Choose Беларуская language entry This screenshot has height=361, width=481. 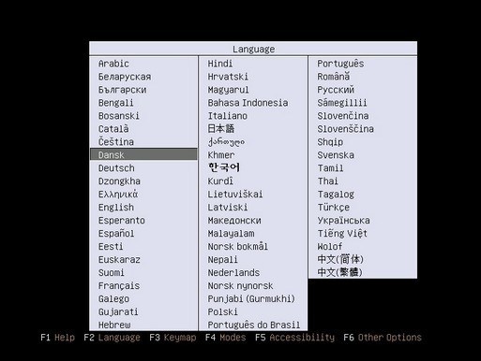click(125, 77)
